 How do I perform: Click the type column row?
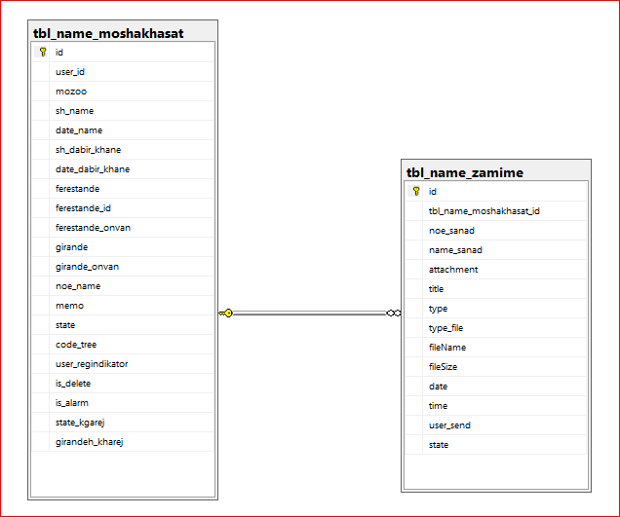pyautogui.click(x=496, y=309)
